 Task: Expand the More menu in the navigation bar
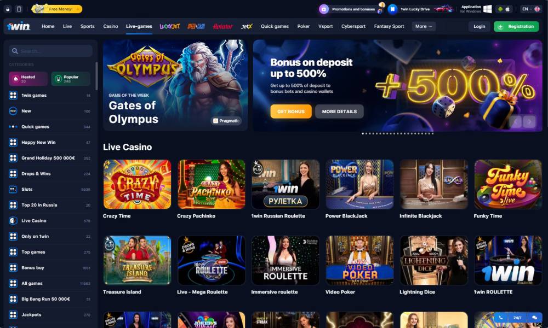click(424, 26)
